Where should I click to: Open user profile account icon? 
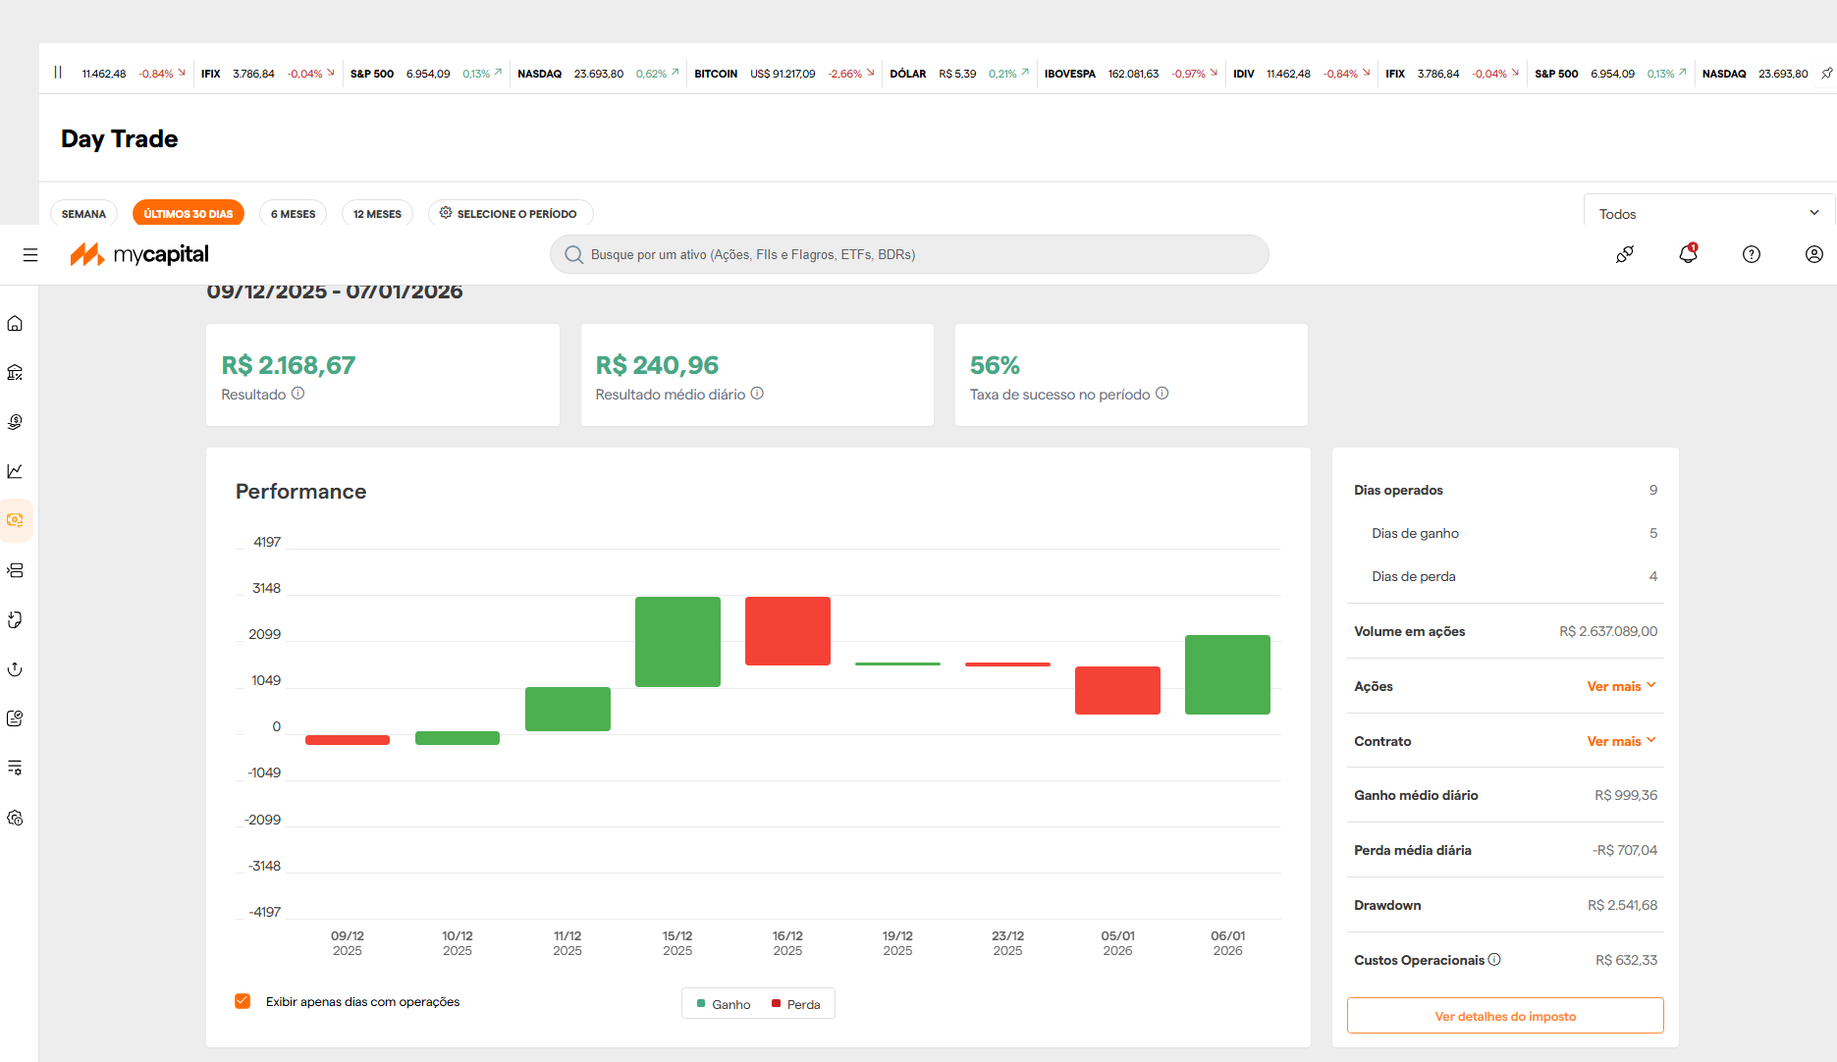point(1814,254)
